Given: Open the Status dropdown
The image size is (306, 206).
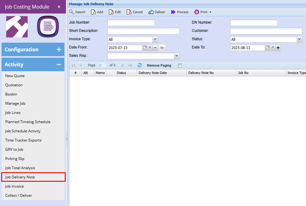Looking at the screenshot, I should (x=300, y=39).
